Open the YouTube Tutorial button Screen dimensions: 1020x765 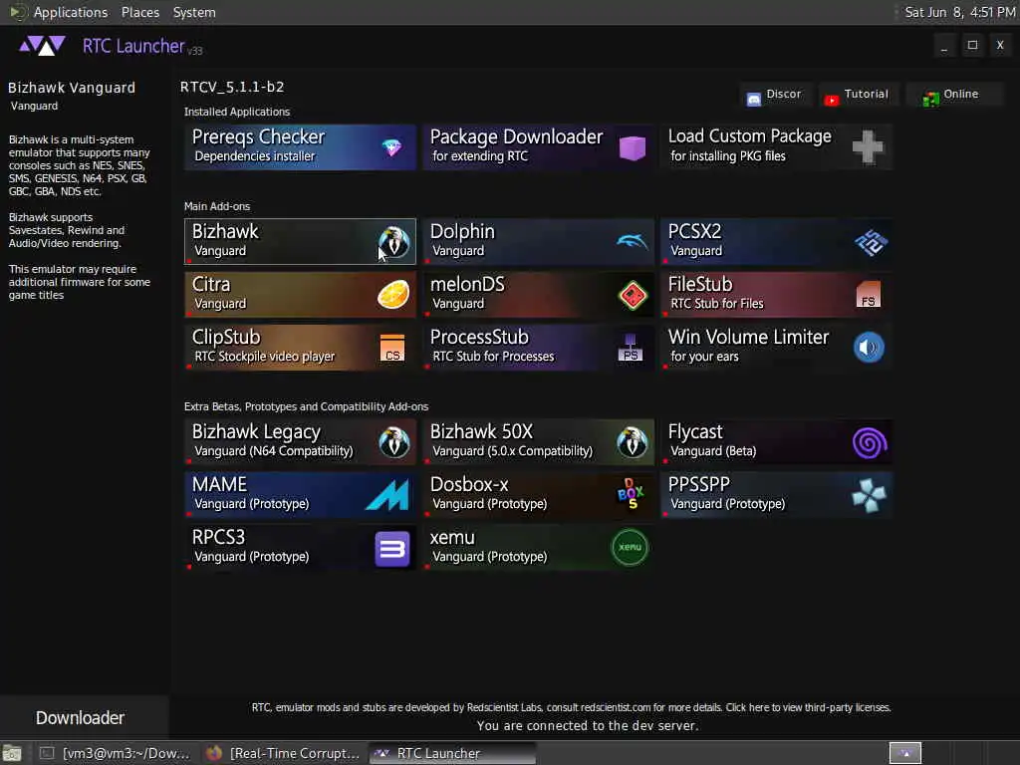pyautogui.click(x=858, y=95)
